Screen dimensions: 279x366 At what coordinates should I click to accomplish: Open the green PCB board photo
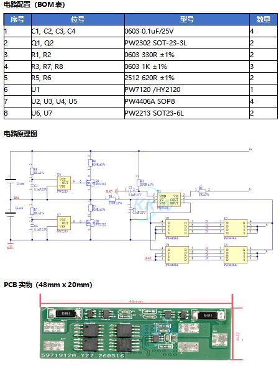click(x=136, y=332)
